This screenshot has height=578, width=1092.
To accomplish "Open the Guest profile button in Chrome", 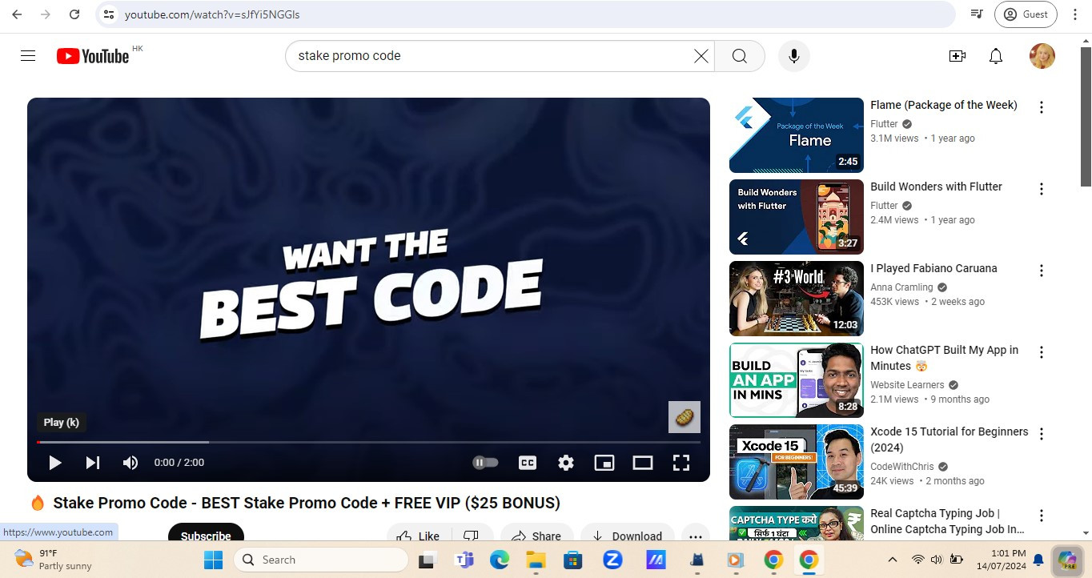I will (x=1026, y=14).
